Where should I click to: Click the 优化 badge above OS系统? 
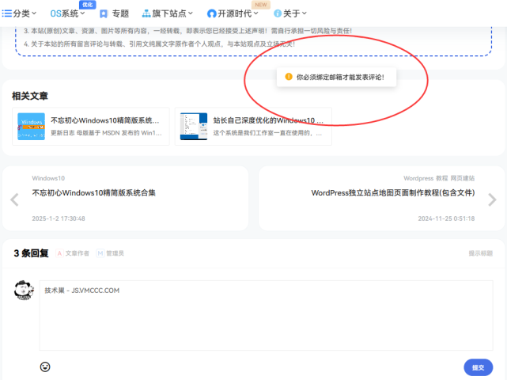pyautogui.click(x=87, y=5)
